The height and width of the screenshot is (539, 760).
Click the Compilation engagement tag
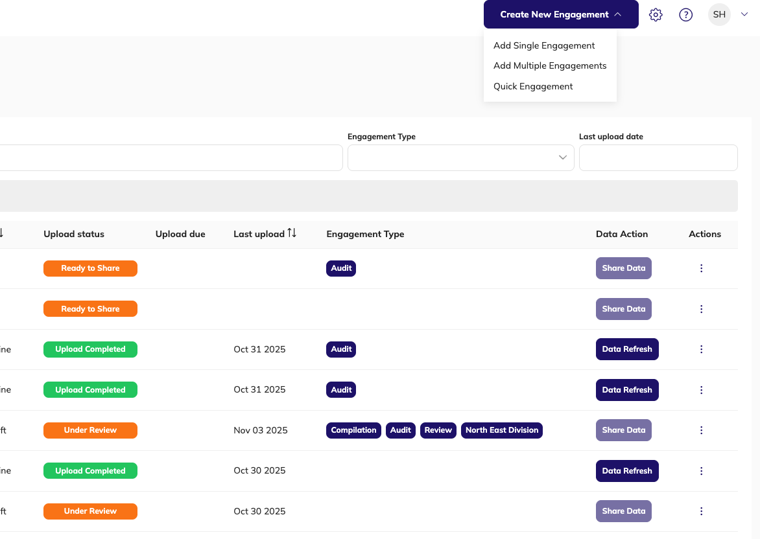[x=353, y=430]
